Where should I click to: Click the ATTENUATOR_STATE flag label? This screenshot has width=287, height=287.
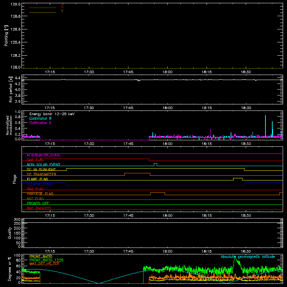(x=43, y=155)
